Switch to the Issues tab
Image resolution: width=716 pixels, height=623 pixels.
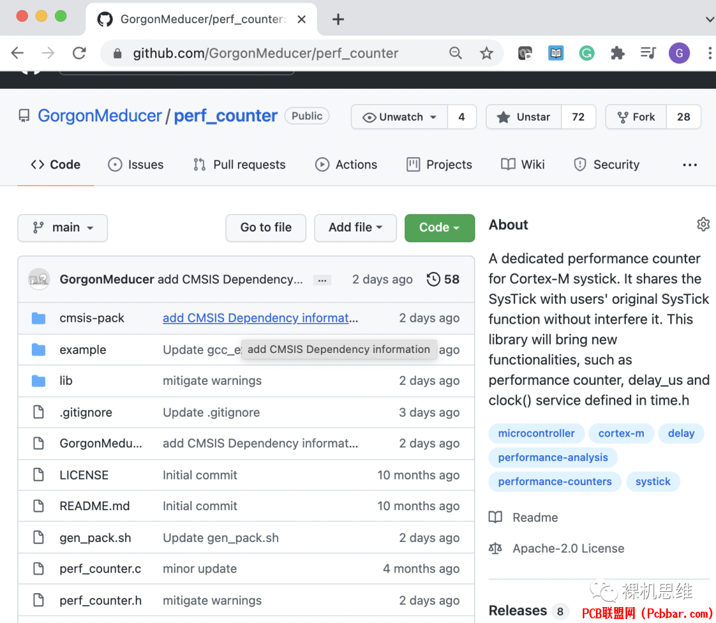pos(136,165)
